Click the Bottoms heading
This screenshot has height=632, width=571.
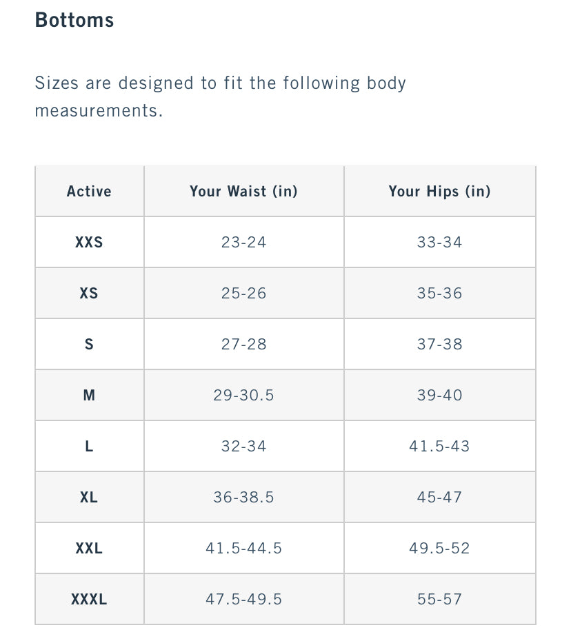coord(74,20)
